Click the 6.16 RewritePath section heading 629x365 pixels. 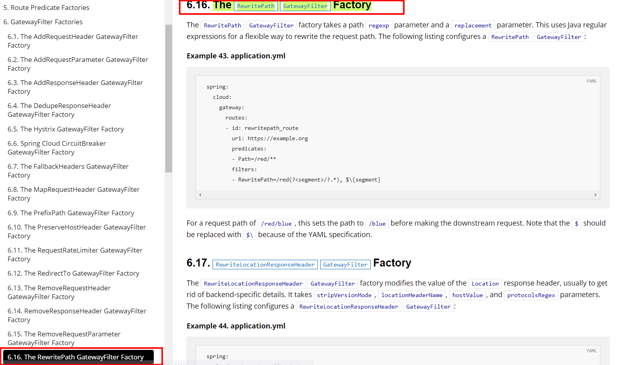pos(279,6)
